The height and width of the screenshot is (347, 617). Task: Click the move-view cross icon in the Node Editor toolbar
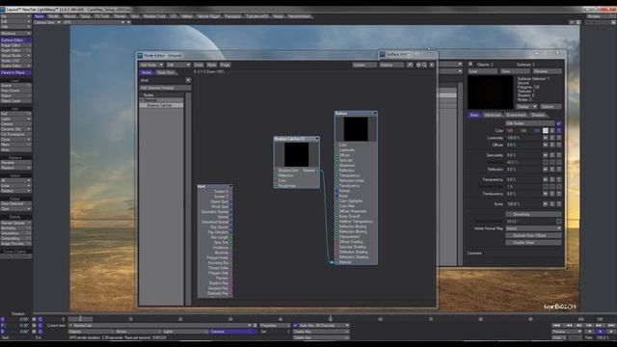[x=418, y=65]
